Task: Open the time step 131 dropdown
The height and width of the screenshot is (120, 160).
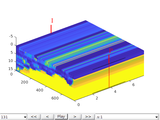Action: (x=13, y=117)
